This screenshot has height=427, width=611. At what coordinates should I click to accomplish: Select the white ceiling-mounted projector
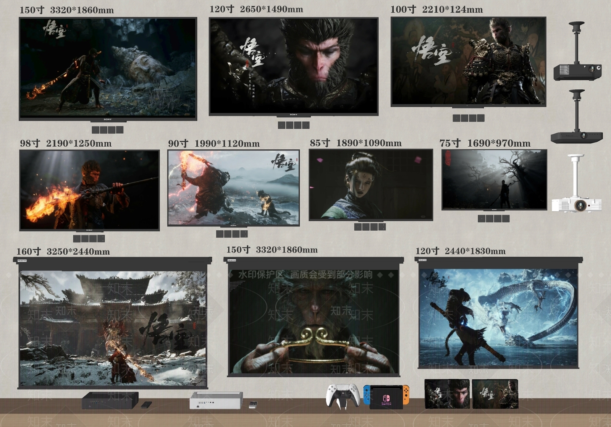pos(577,183)
